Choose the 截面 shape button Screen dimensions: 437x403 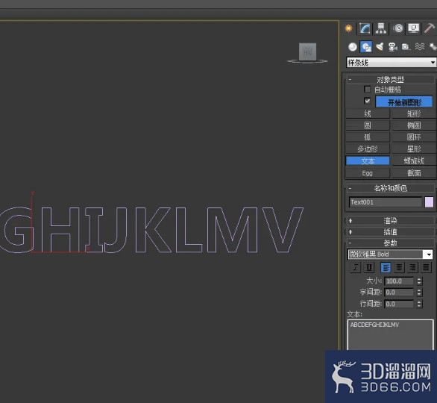[x=414, y=173]
